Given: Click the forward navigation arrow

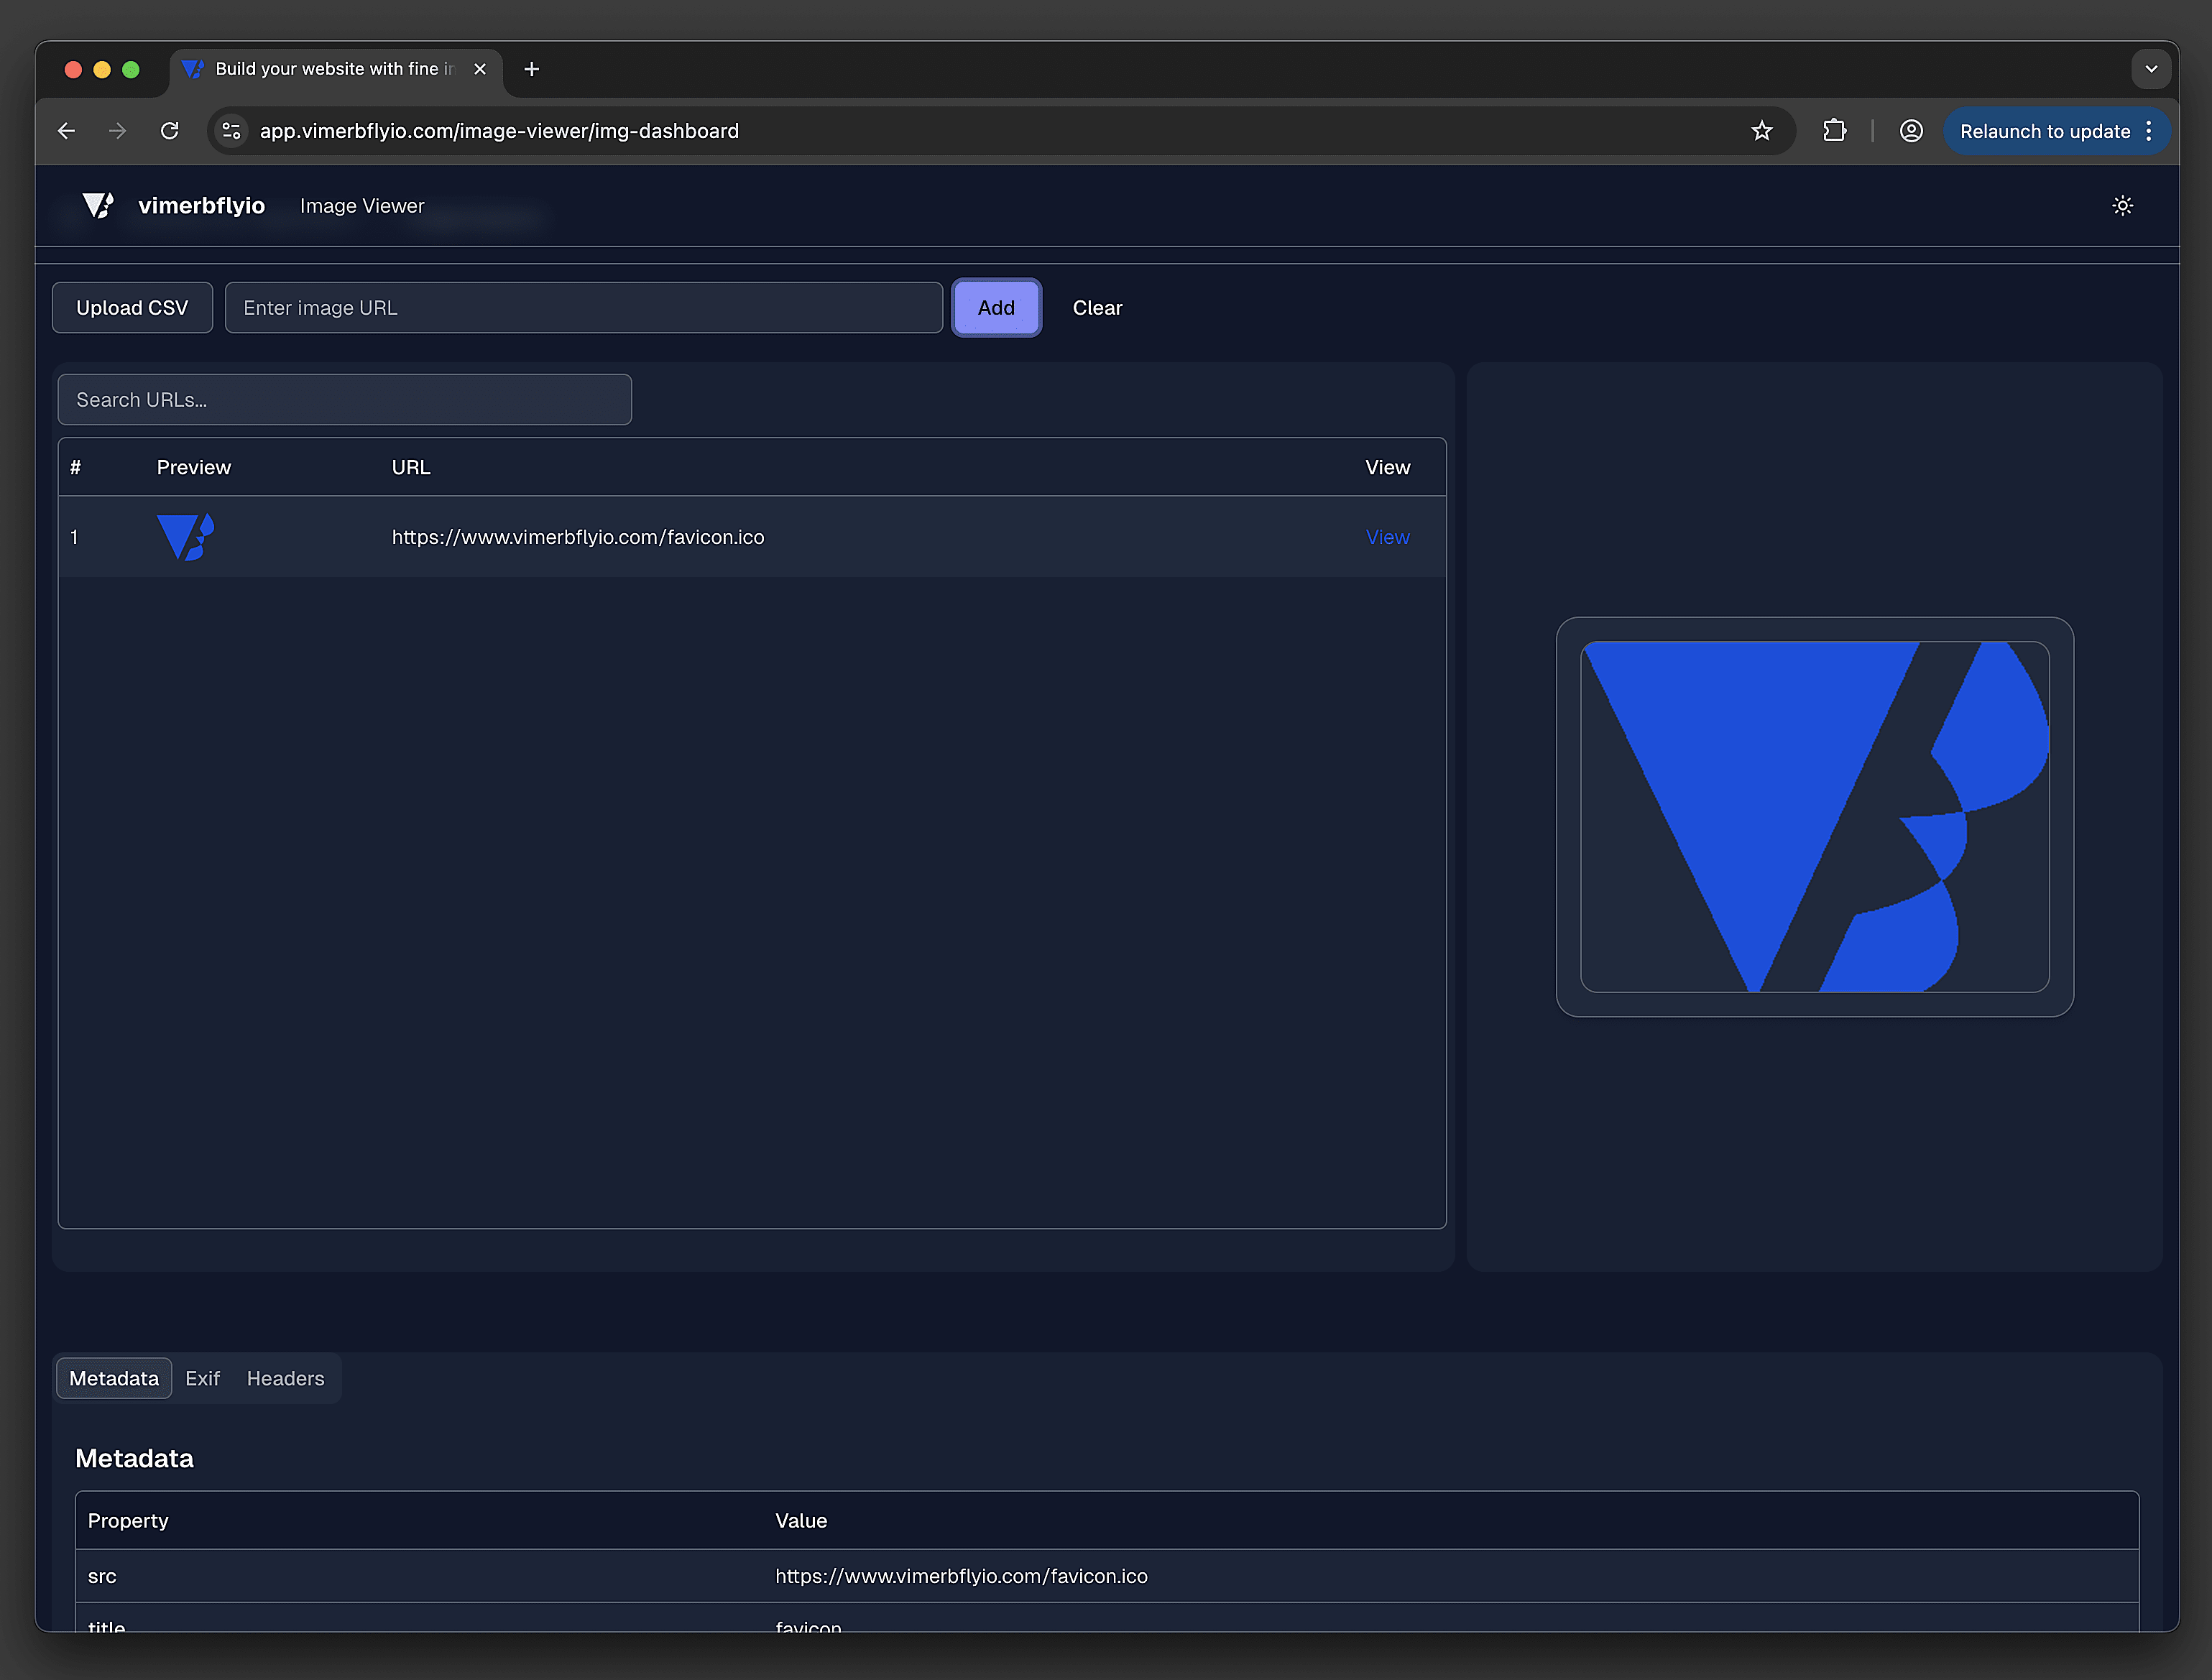Looking at the screenshot, I should pyautogui.click(x=117, y=130).
